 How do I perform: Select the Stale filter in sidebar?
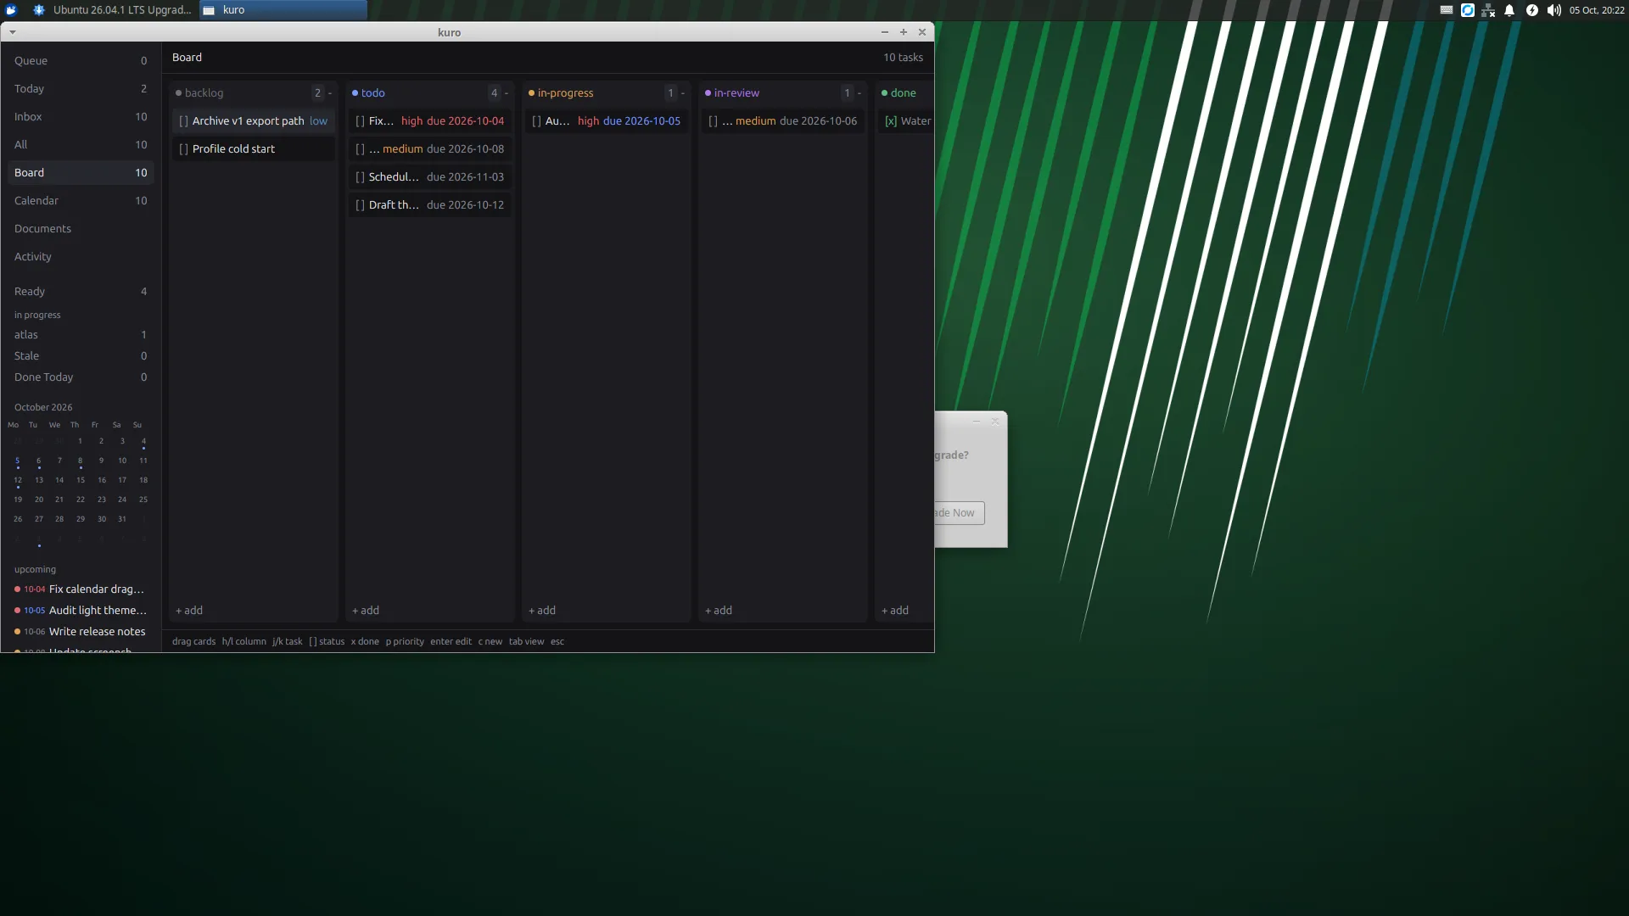tap(81, 356)
